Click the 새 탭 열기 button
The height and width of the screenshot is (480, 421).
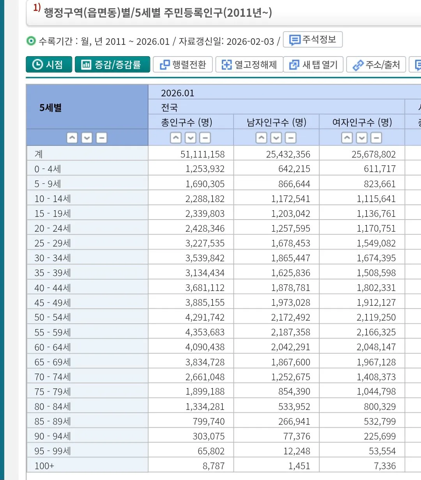(x=313, y=65)
